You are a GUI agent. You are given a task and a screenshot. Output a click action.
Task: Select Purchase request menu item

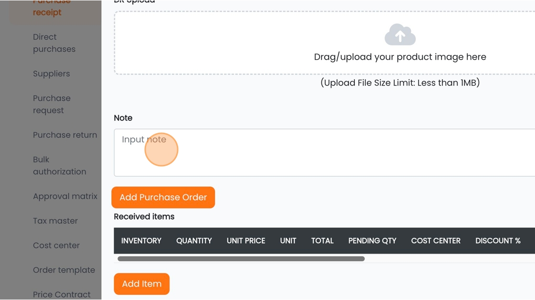click(x=52, y=105)
